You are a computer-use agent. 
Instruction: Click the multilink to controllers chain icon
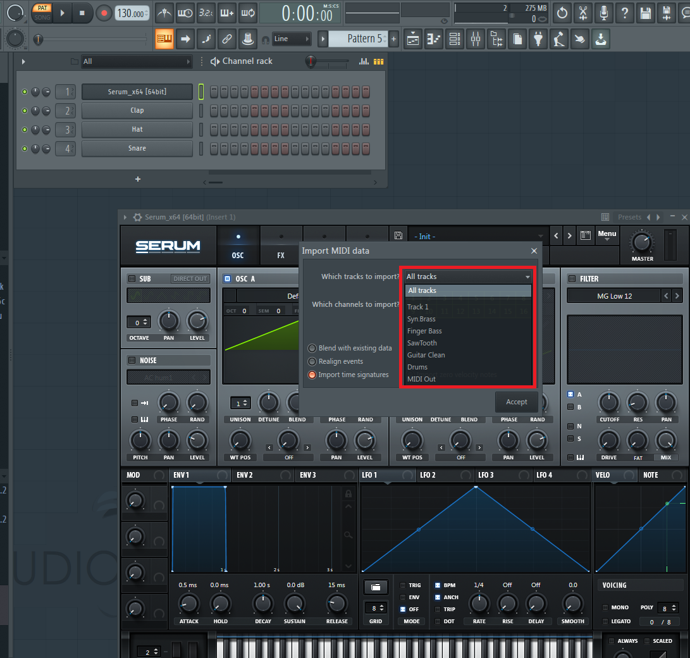(x=227, y=39)
